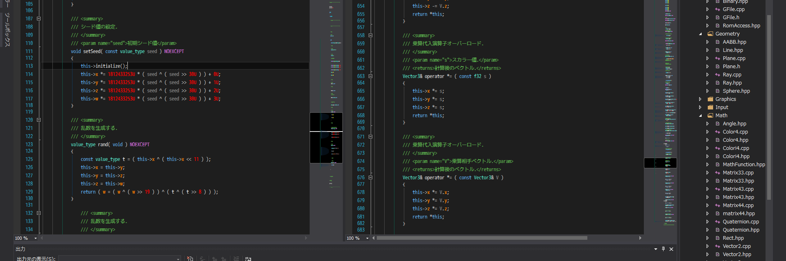
Task: Collapse the setSeed summary block at line 107
Action: pyautogui.click(x=39, y=19)
